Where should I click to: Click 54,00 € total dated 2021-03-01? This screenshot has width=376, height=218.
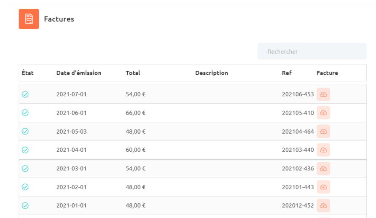pos(135,169)
